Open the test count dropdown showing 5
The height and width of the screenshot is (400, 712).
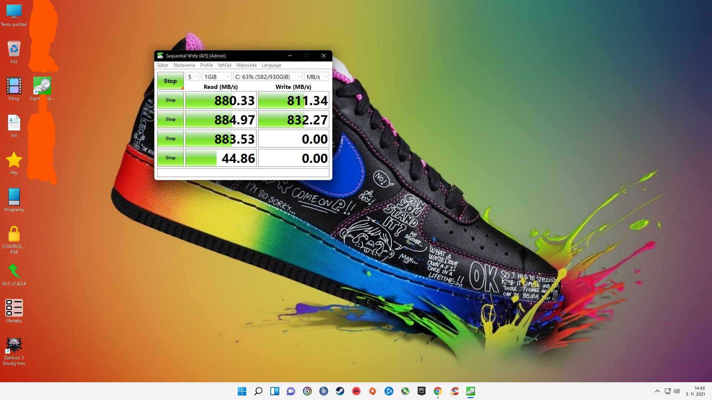click(193, 77)
